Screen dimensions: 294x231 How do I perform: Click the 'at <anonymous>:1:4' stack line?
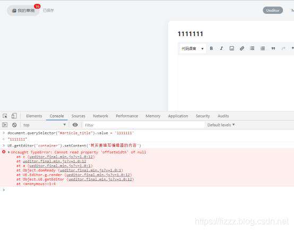coord(36,184)
